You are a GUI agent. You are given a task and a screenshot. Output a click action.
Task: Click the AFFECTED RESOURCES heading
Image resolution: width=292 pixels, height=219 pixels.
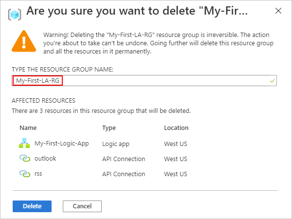click(x=44, y=101)
